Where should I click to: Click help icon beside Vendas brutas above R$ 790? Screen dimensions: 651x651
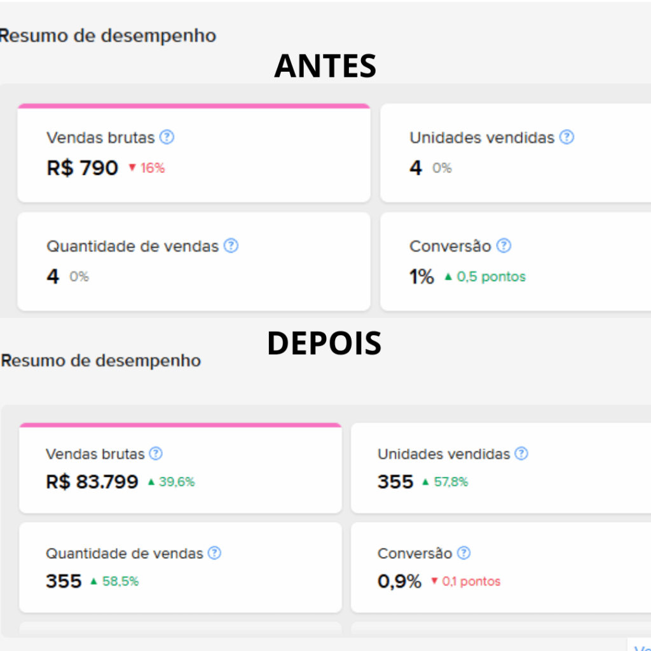coord(167,137)
